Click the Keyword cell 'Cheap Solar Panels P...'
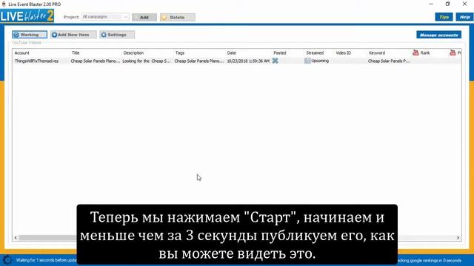 tap(389, 61)
